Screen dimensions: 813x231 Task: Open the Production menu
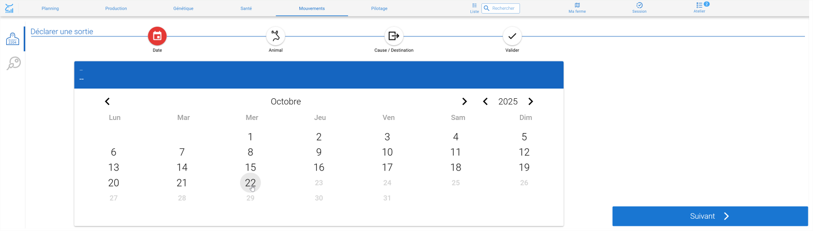(x=116, y=9)
